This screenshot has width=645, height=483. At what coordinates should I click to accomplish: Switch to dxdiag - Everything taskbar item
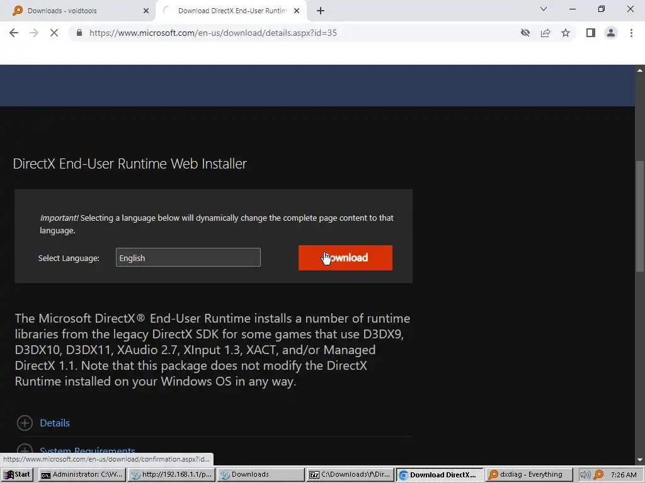[528, 474]
